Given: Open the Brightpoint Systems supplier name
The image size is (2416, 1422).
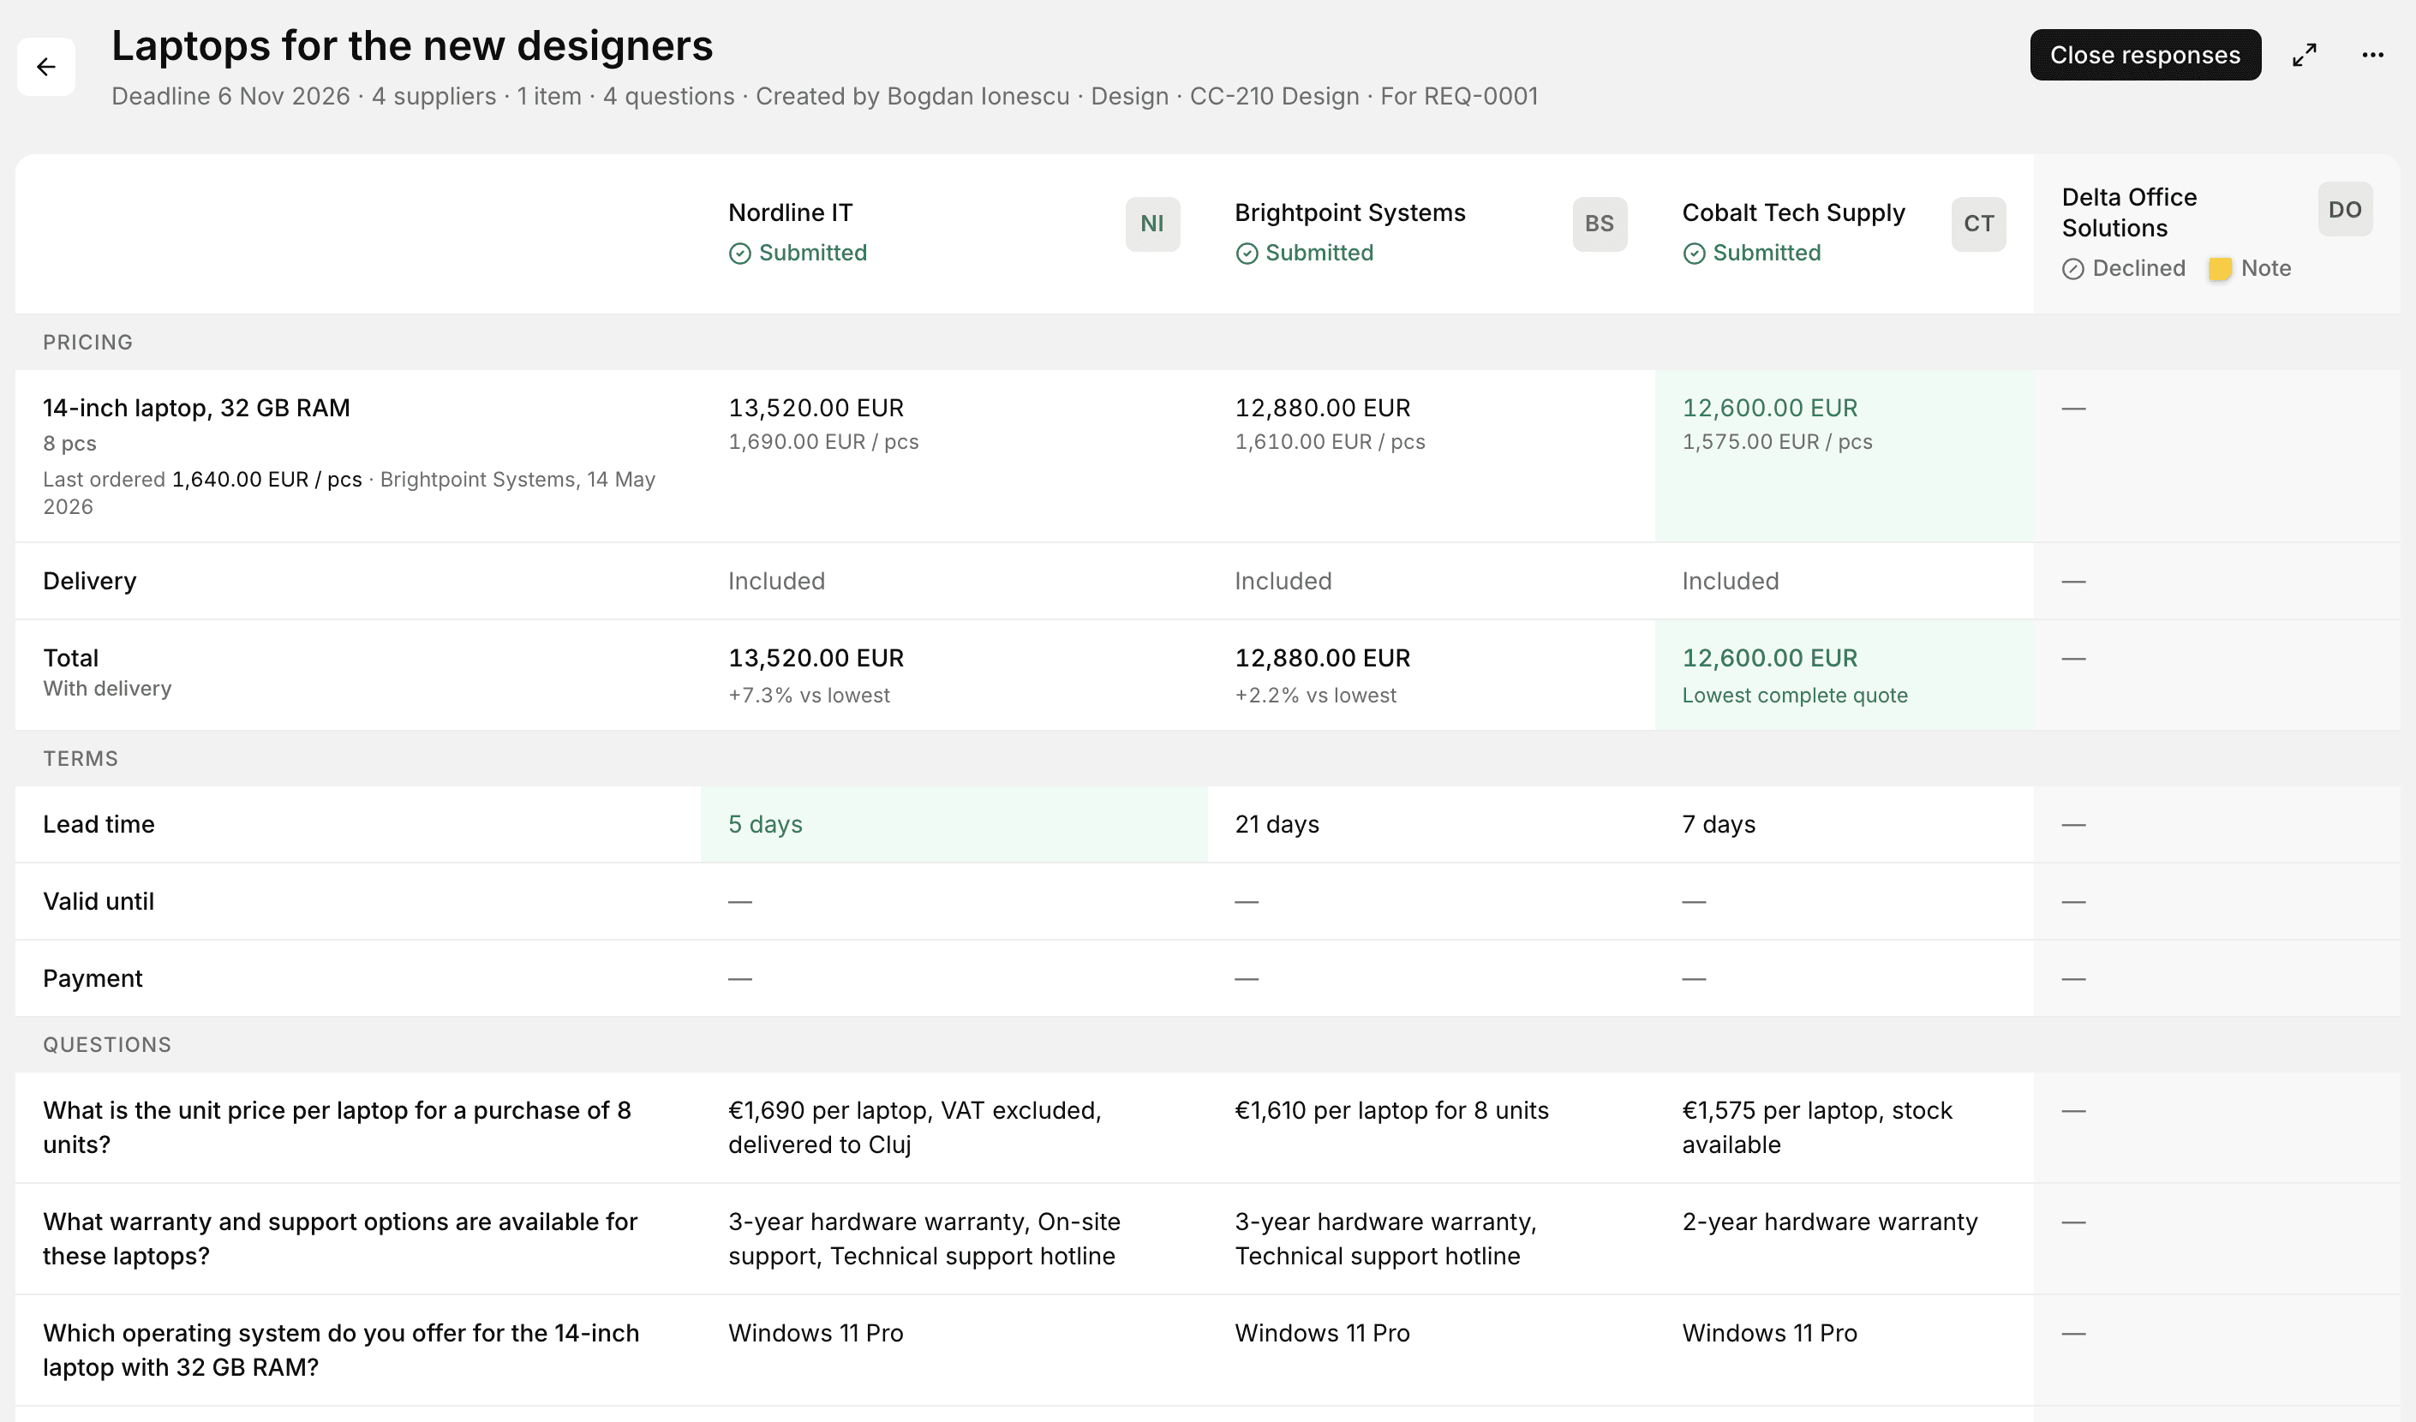Looking at the screenshot, I should (1350, 212).
